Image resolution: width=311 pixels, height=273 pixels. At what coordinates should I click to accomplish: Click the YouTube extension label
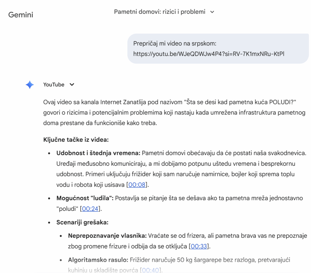coord(54,85)
